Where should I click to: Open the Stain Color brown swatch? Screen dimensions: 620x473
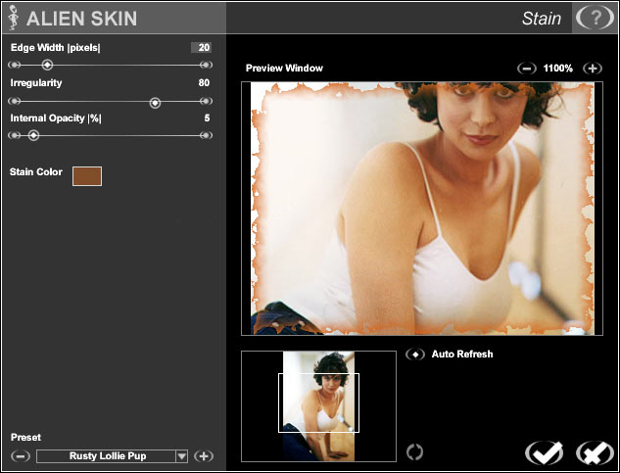click(87, 176)
